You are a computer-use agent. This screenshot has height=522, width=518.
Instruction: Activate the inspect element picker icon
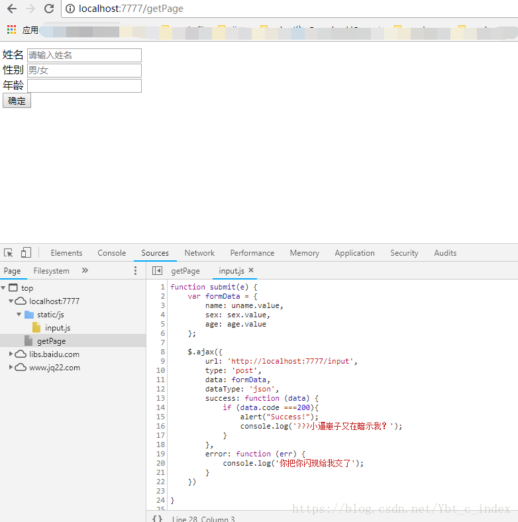point(9,252)
